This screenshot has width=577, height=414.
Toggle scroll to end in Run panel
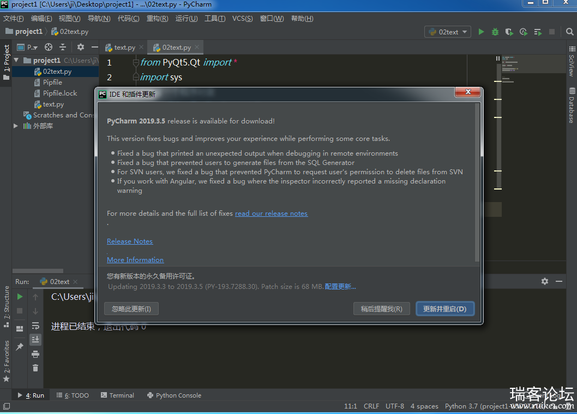click(35, 340)
